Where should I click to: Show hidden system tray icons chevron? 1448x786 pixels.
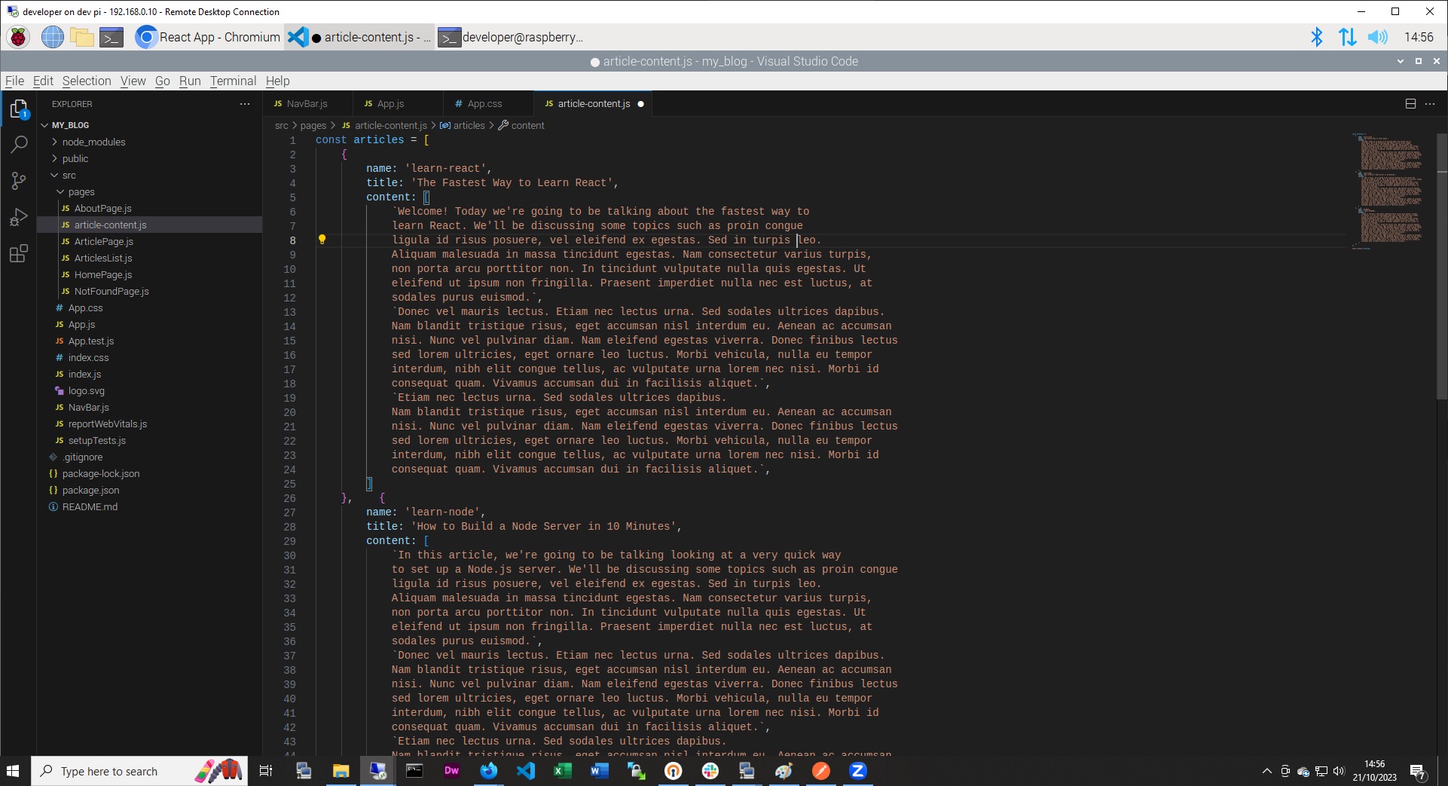1266,771
